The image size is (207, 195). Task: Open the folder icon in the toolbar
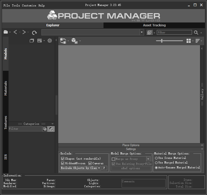[6, 32]
